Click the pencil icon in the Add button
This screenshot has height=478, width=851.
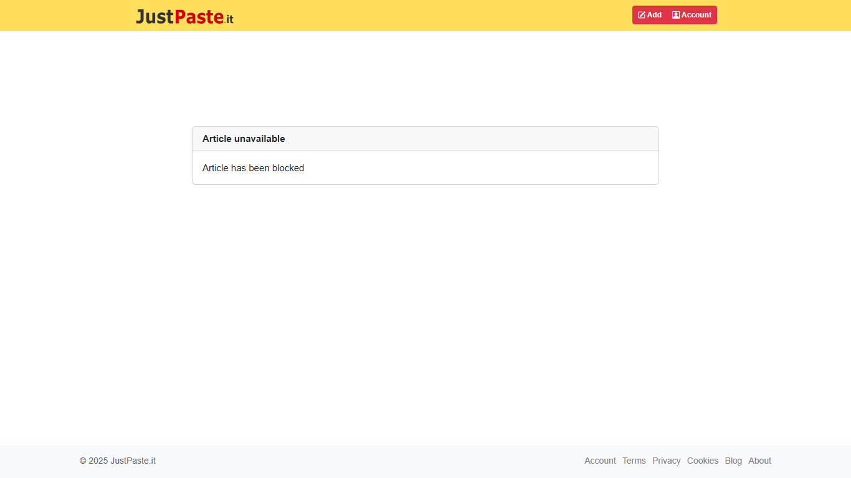pos(642,15)
